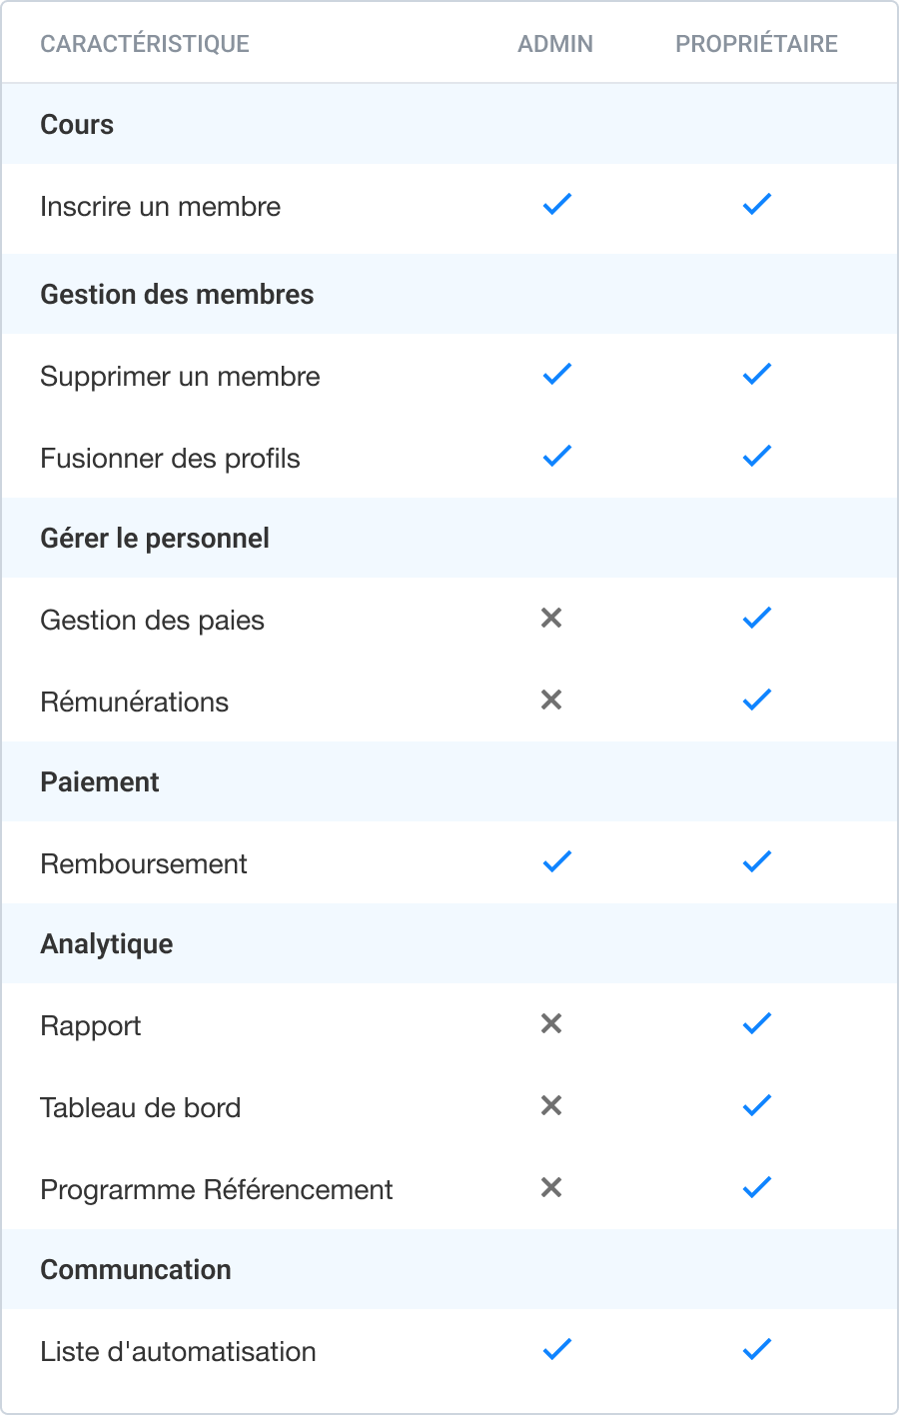This screenshot has width=899, height=1415.
Task: Click the PROPRIÉTAIRE column header
Action: coord(756,44)
